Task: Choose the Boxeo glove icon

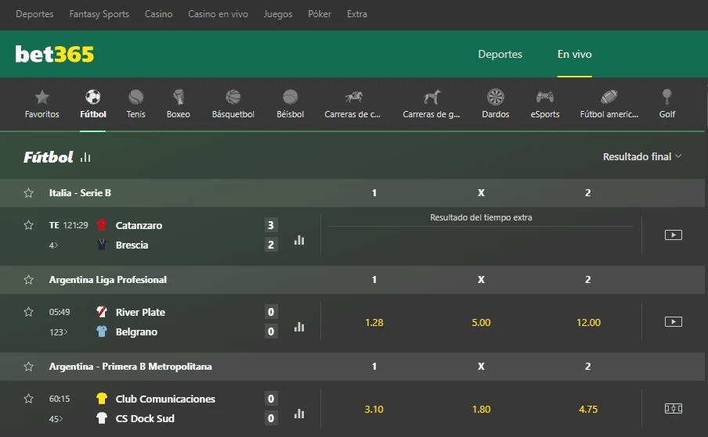Action: [x=179, y=97]
